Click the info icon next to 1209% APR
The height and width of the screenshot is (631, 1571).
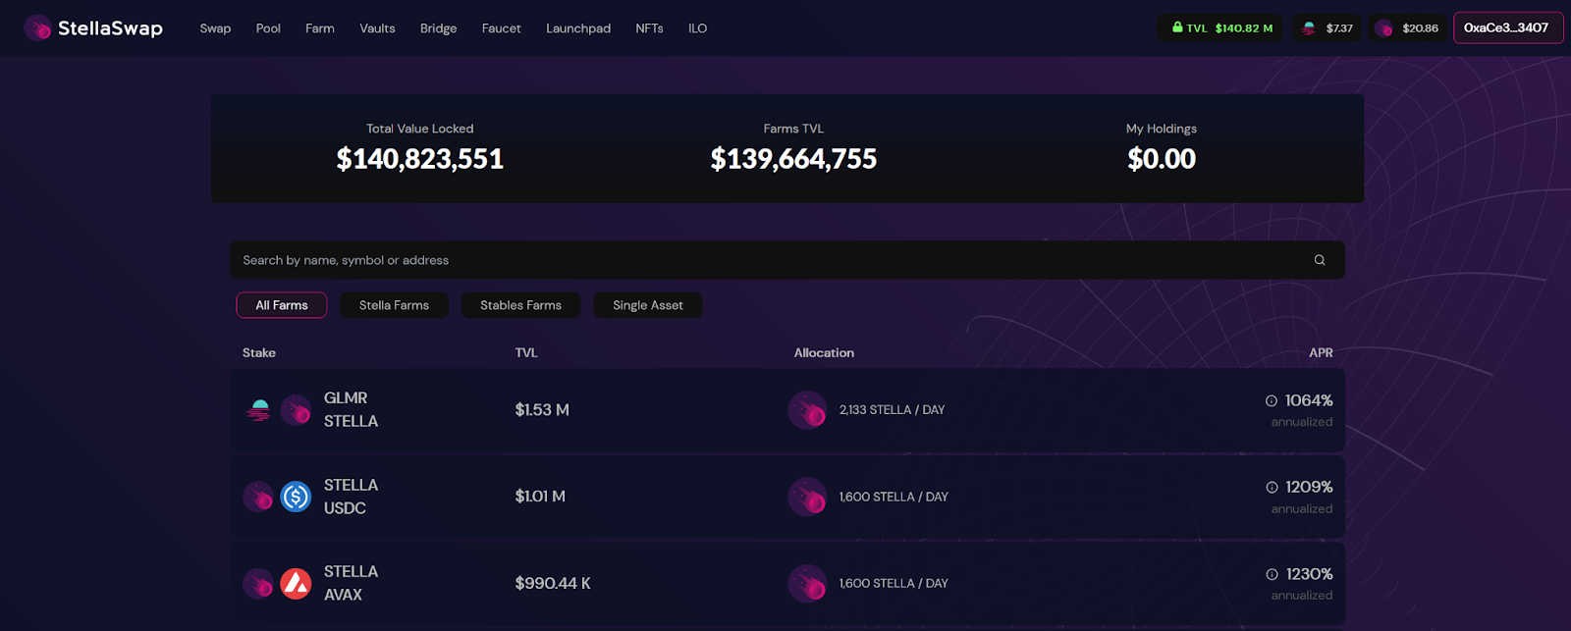pos(1272,488)
